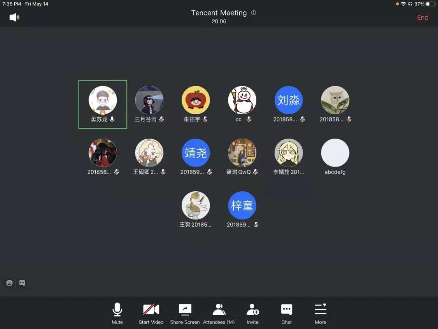Tap the battery 37% status indicator

pyautogui.click(x=424, y=4)
